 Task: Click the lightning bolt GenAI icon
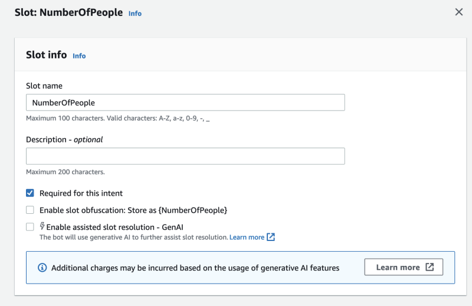tap(42, 226)
